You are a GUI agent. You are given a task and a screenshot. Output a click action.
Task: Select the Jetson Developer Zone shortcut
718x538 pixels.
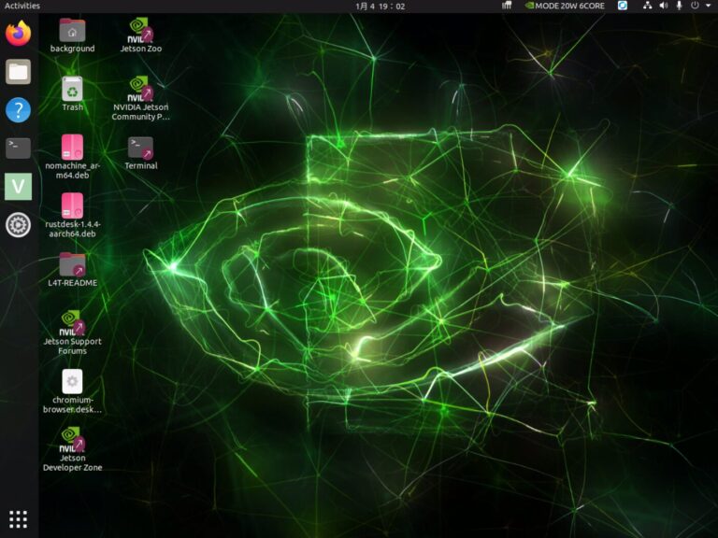point(72,441)
